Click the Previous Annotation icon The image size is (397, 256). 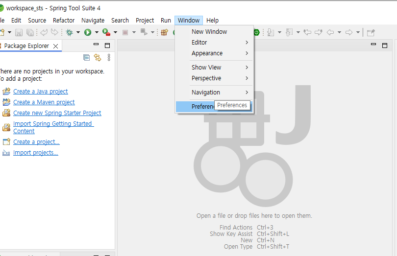(x=289, y=32)
